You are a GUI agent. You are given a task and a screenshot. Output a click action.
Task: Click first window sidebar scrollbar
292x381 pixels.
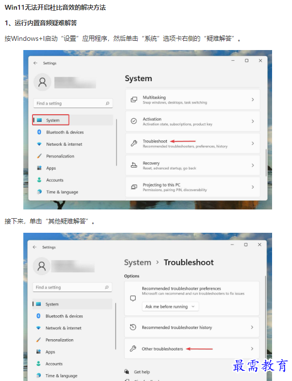(x=117, y=142)
